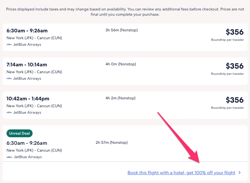Click the 4h 2m (Nonstop) duration

click(x=120, y=98)
